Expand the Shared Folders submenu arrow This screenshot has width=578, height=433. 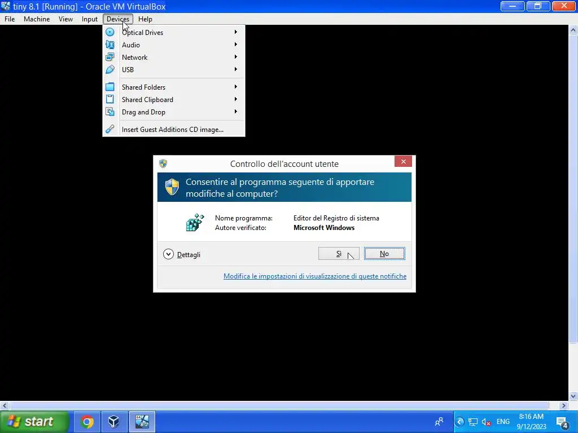coord(236,87)
